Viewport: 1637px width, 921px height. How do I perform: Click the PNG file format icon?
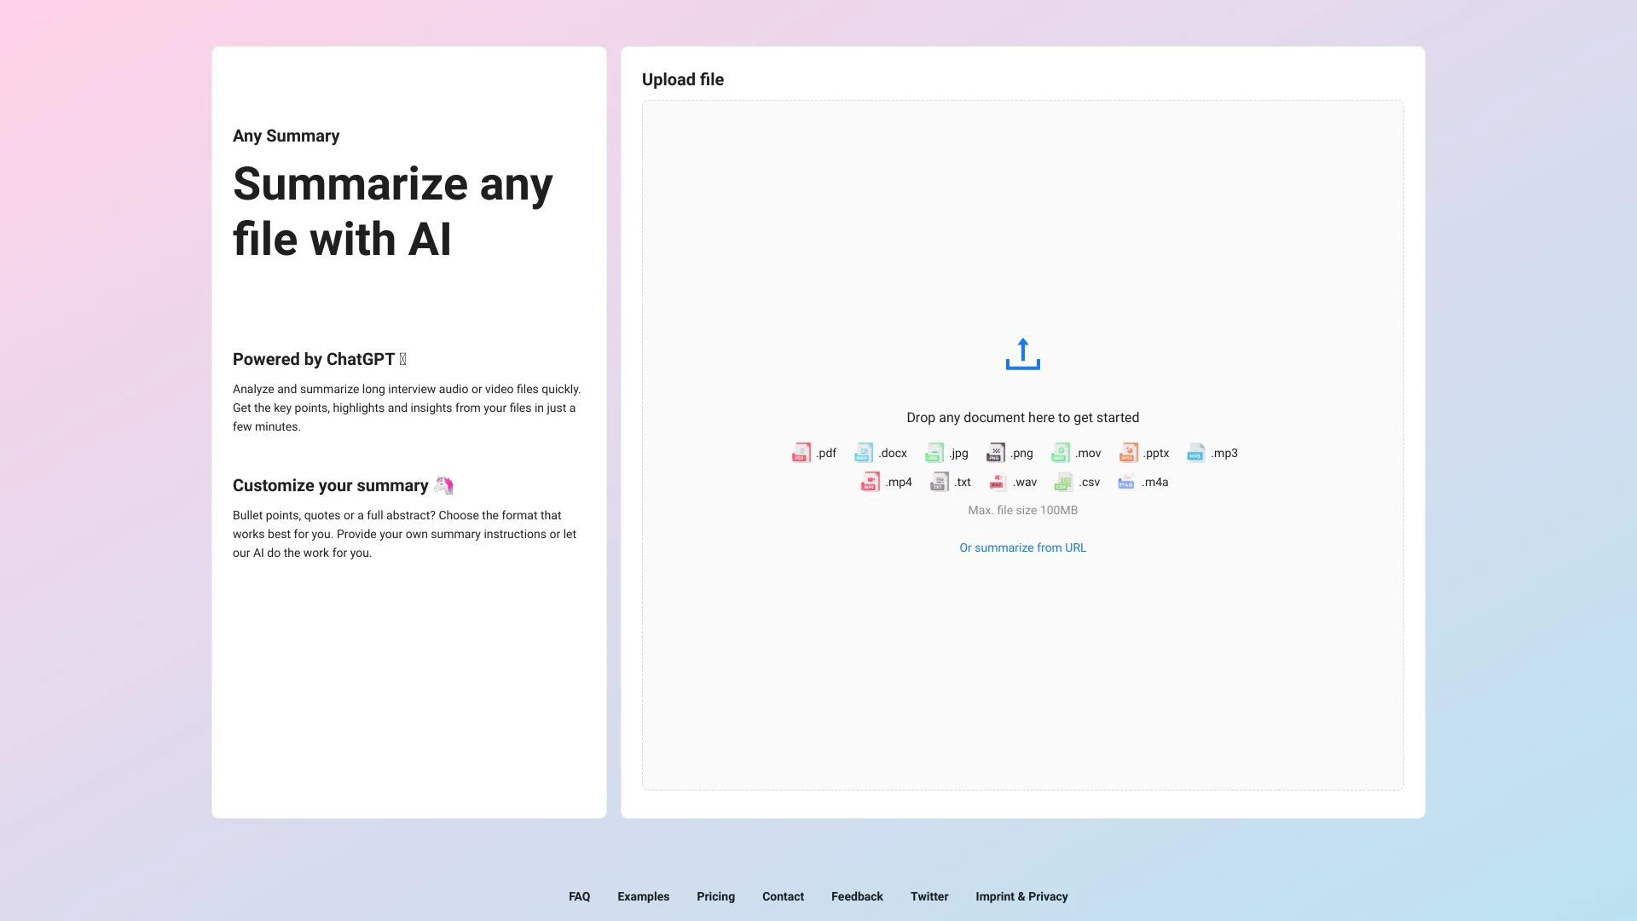(x=995, y=452)
